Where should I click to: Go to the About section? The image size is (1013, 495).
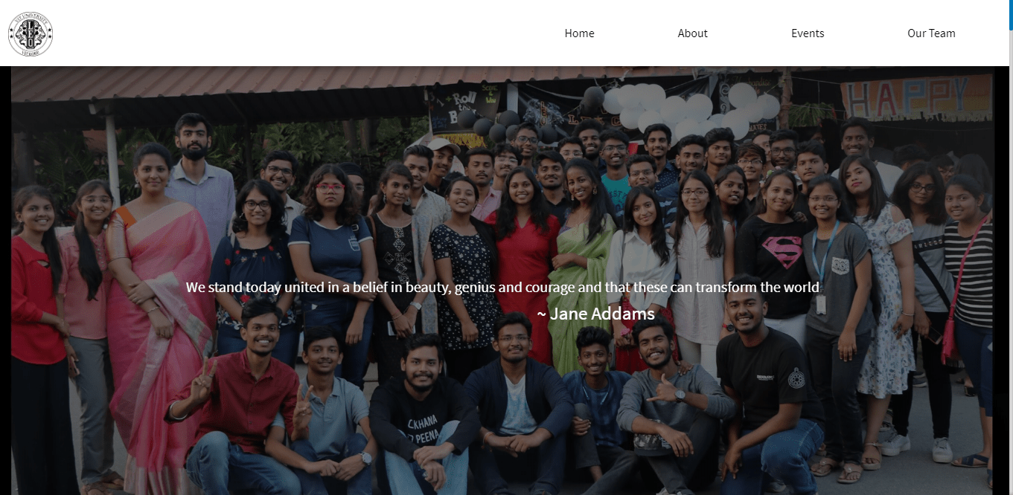point(692,33)
